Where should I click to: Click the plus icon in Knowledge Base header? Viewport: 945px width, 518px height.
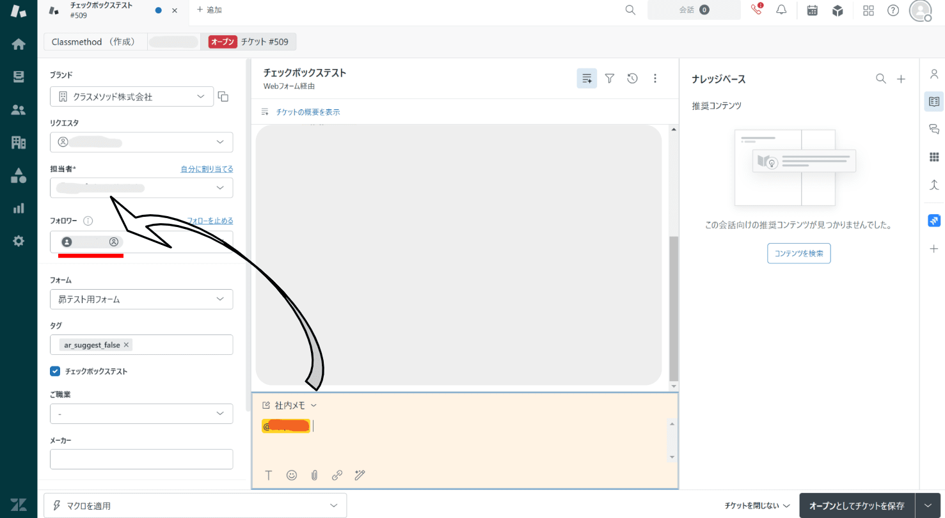[x=901, y=79]
